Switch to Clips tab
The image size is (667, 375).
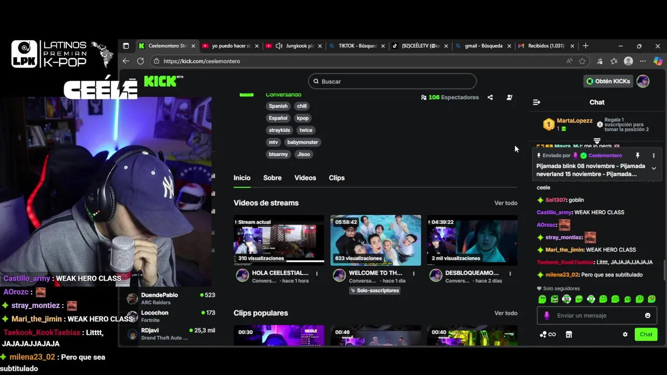click(x=337, y=178)
